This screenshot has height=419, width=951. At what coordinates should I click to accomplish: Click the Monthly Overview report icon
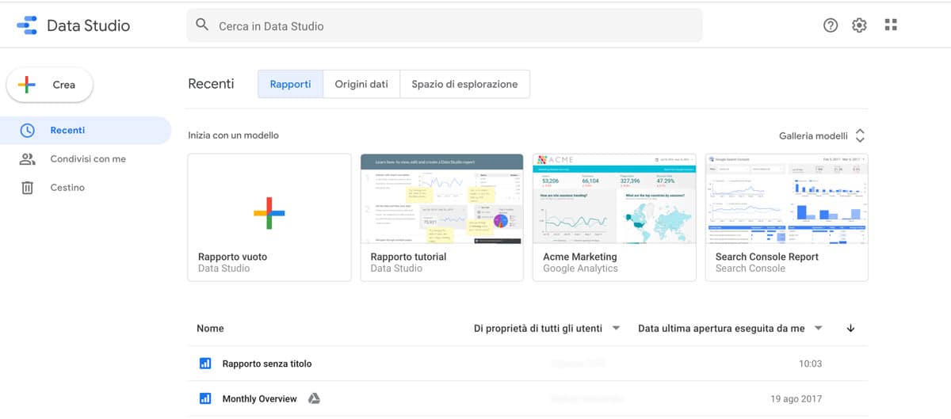[x=205, y=398]
